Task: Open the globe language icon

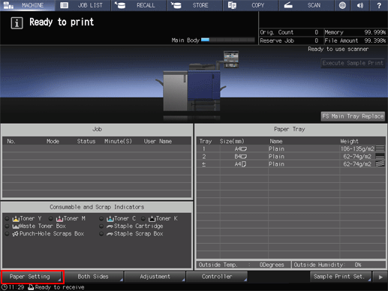Action: point(342,5)
